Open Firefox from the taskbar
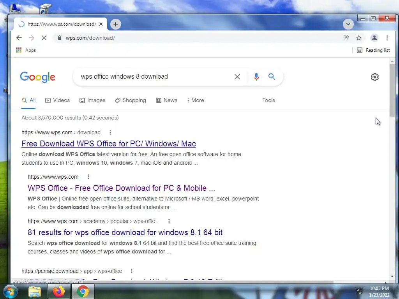Screen dimensions: 399x299 pos(58,291)
